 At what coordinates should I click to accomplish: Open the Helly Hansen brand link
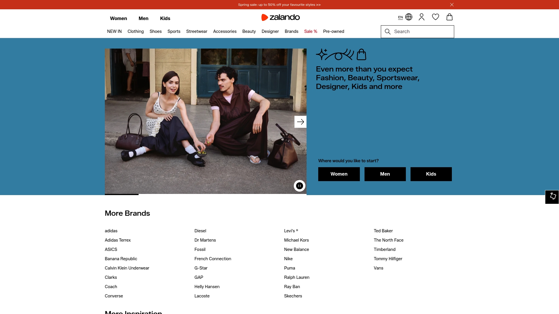[x=207, y=287]
